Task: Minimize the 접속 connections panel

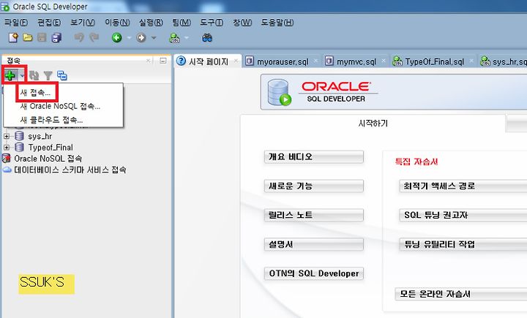Action: [x=163, y=61]
